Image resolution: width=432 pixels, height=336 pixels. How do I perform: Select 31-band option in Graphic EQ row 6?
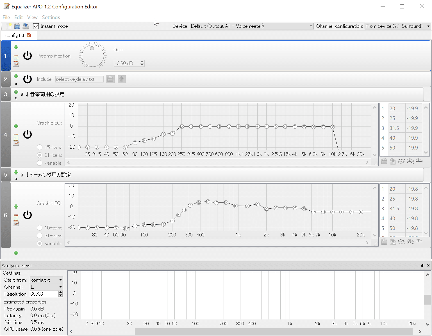click(x=40, y=236)
